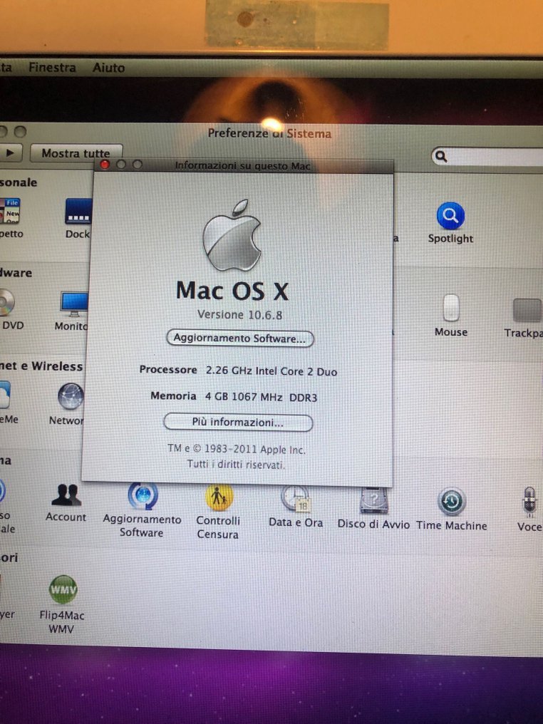This screenshot has width=543, height=724.
Task: Click the Preferenze di Sistema window title
Action: [269, 133]
